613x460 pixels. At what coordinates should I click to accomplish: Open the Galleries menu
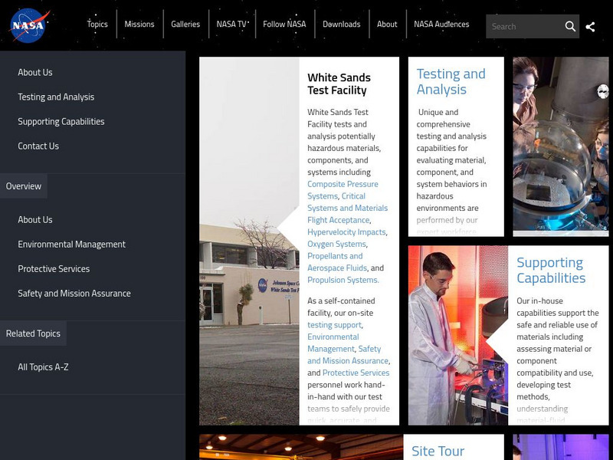click(x=185, y=24)
